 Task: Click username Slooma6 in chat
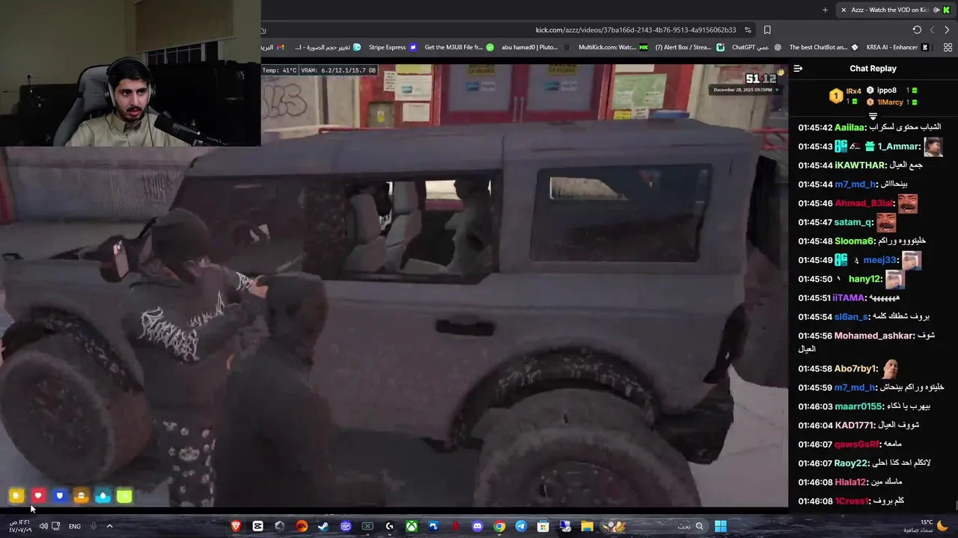tap(854, 241)
